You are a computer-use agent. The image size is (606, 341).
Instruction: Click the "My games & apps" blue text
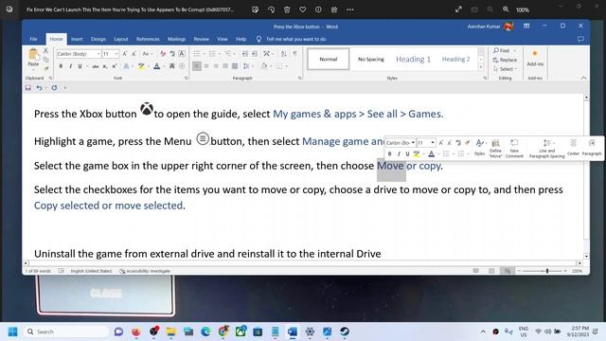(x=314, y=114)
